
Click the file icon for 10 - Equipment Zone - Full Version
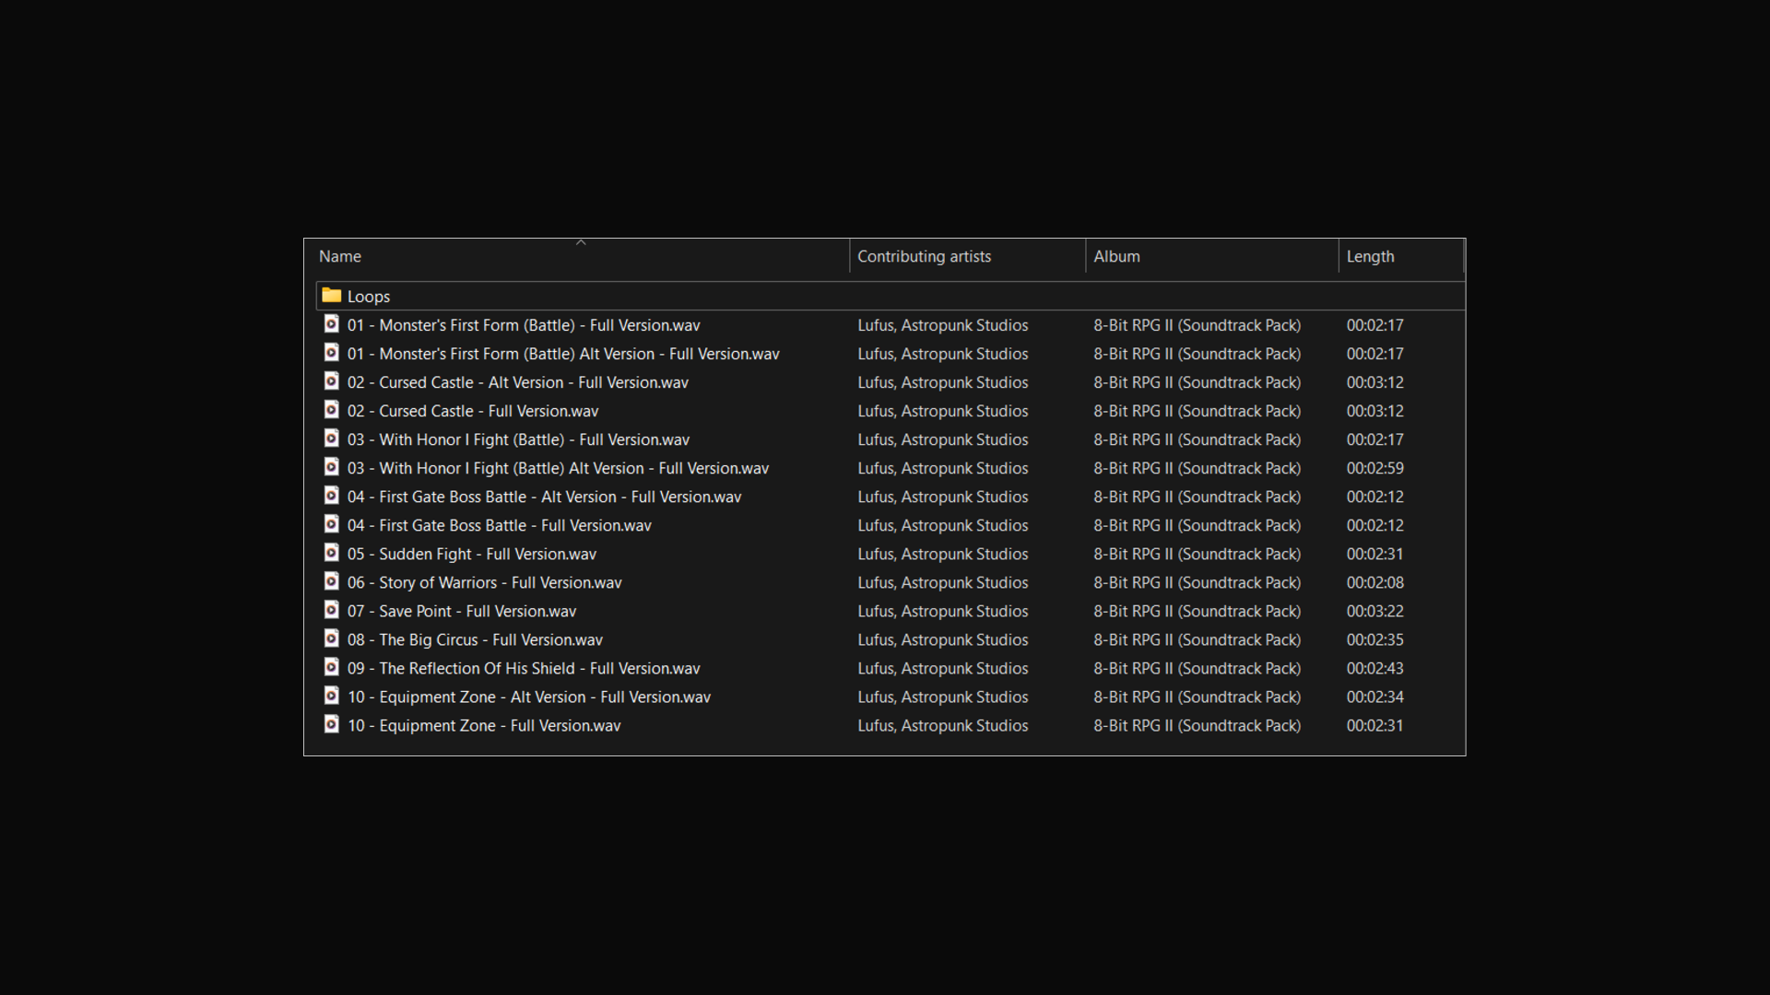tap(332, 724)
